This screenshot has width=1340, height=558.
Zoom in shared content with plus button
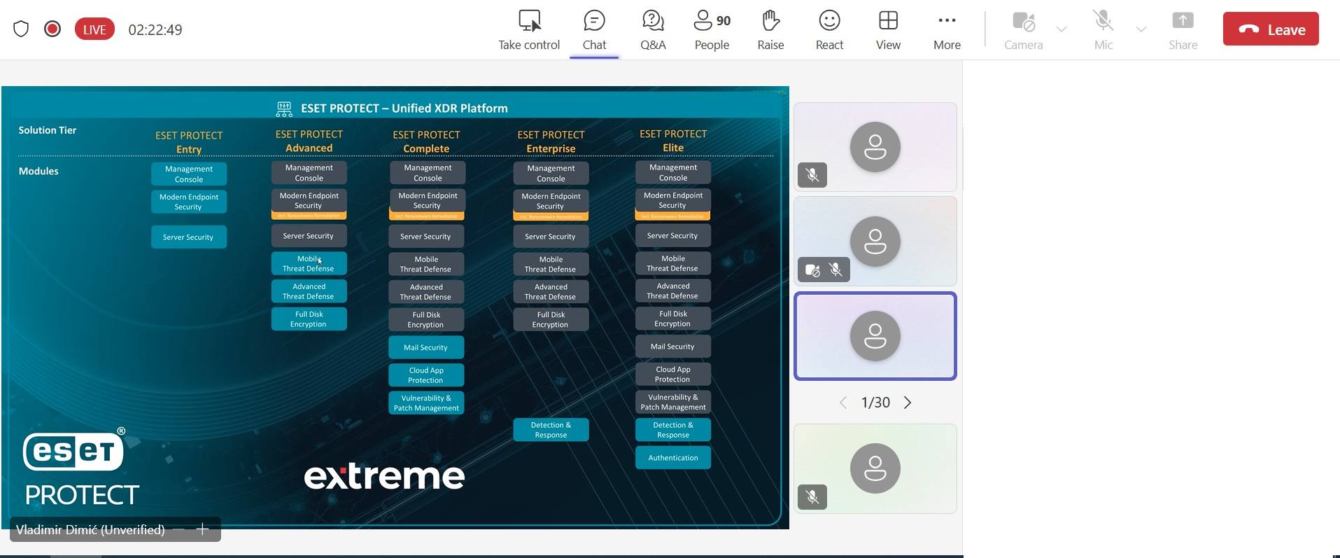point(203,529)
